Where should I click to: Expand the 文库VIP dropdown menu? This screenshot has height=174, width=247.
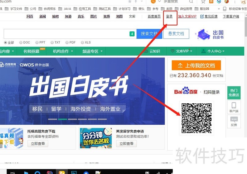tap(182, 51)
